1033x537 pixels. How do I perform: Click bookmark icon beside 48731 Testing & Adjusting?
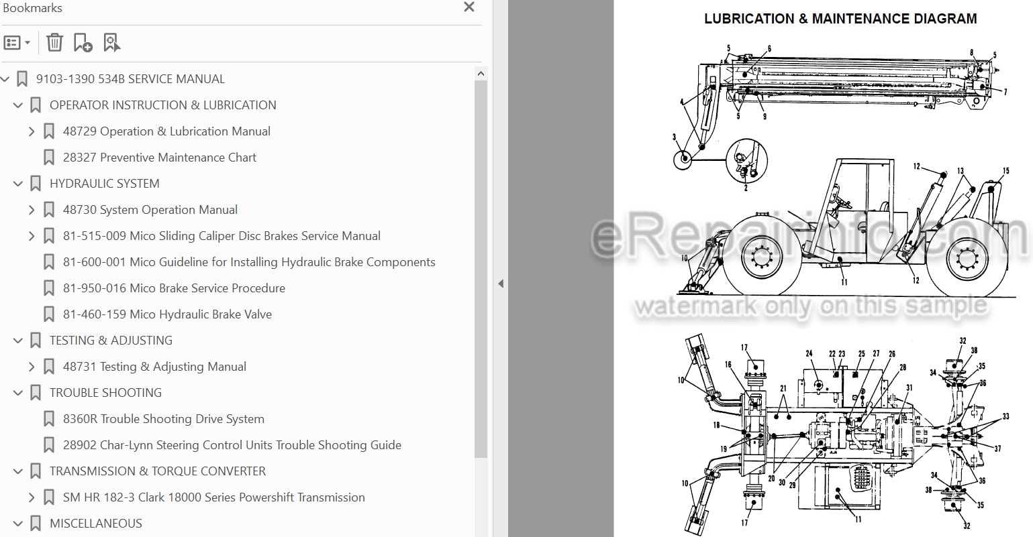coord(48,367)
